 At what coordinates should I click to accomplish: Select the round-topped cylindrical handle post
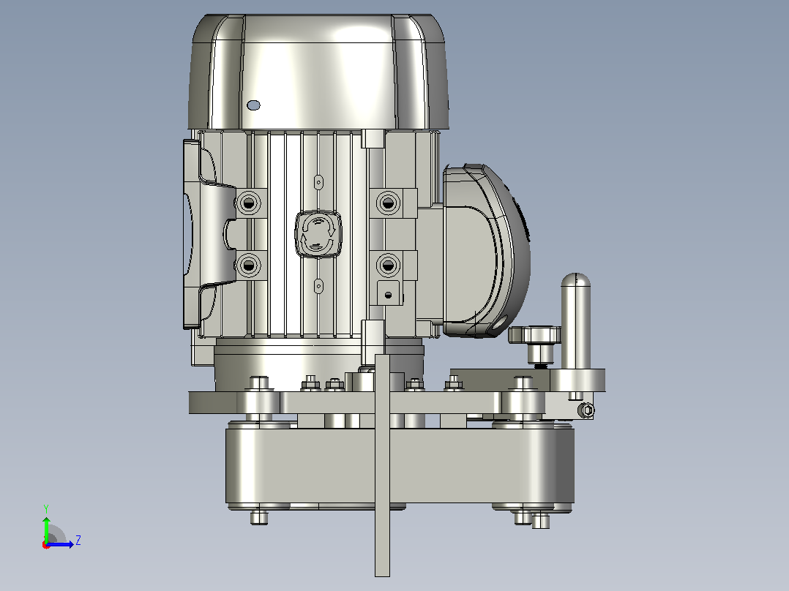[x=575, y=321]
